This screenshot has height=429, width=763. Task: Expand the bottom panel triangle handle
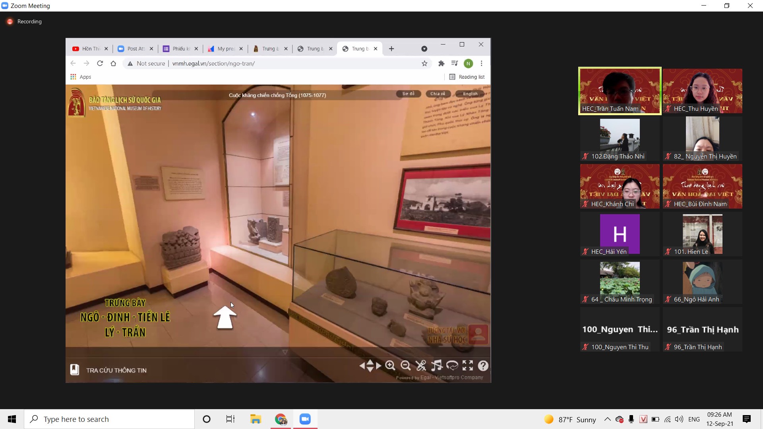[285, 352]
